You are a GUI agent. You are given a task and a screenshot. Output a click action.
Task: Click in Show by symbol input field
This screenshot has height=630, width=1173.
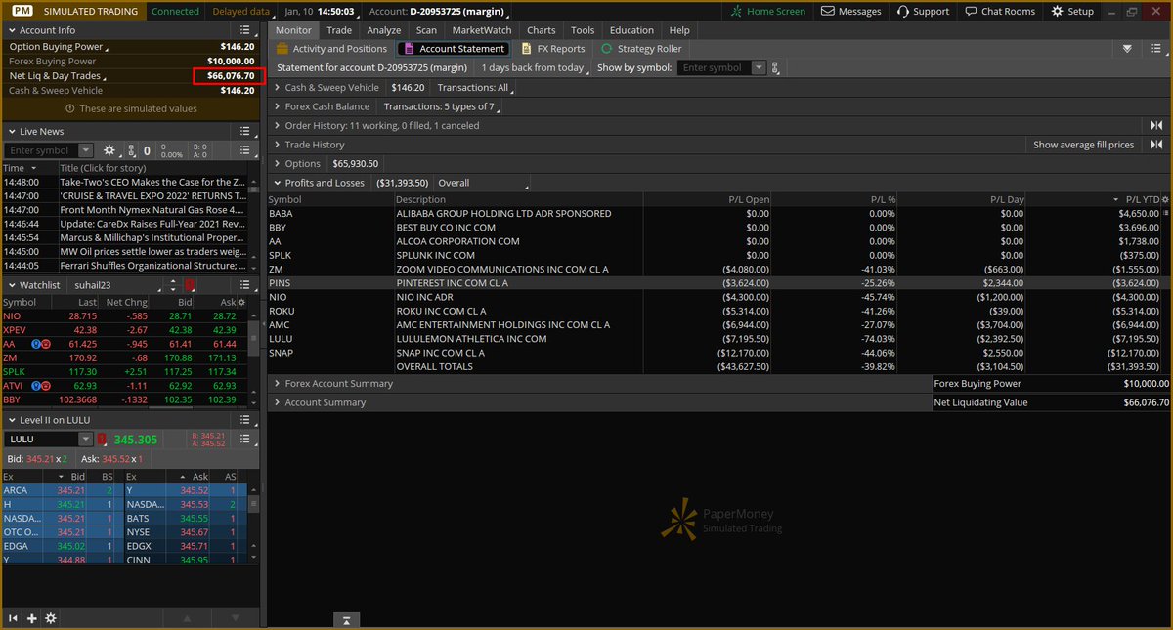coord(715,68)
